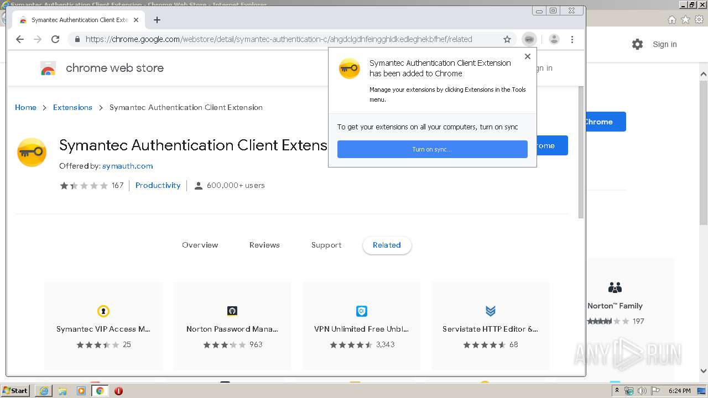Open the Windows Start menu
708x398 pixels.
click(x=15, y=390)
